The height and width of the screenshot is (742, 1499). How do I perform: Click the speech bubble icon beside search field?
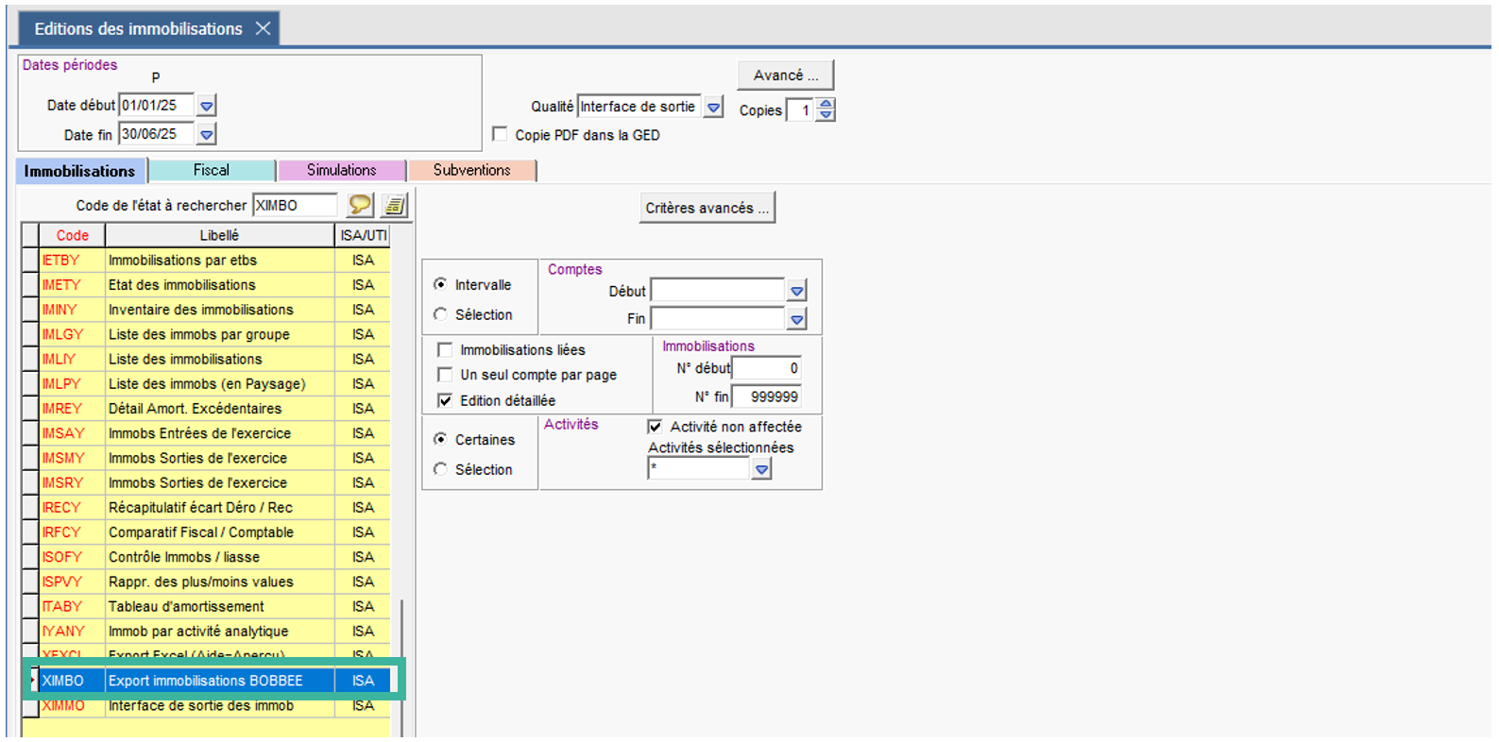[x=360, y=205]
